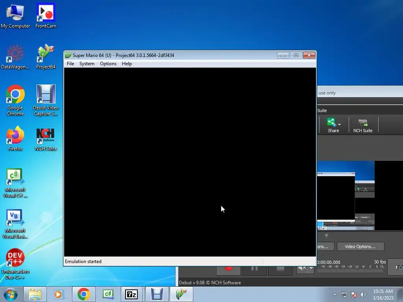
Task: Expand the Share dropdown arrow in Debut
Action: point(340,125)
